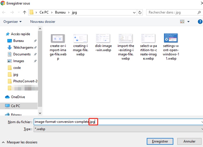Open view options dropdown arrow
Screen dimensions: 203x147
click(x=188, y=21)
